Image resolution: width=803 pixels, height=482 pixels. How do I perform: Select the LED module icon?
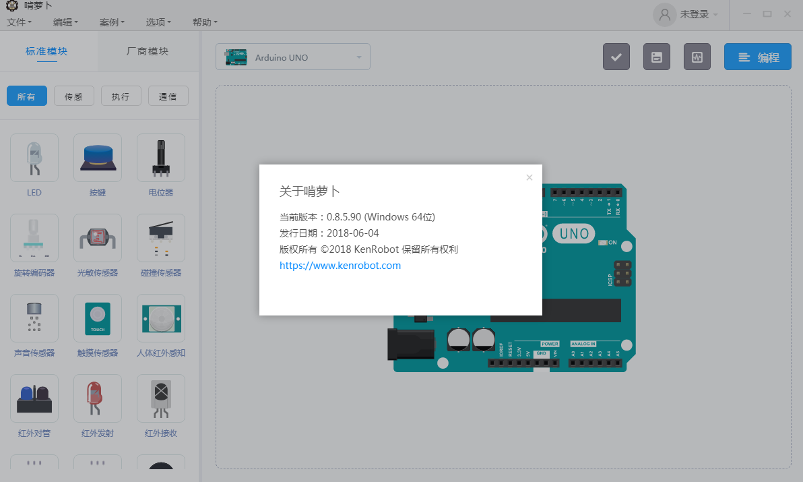[34, 158]
